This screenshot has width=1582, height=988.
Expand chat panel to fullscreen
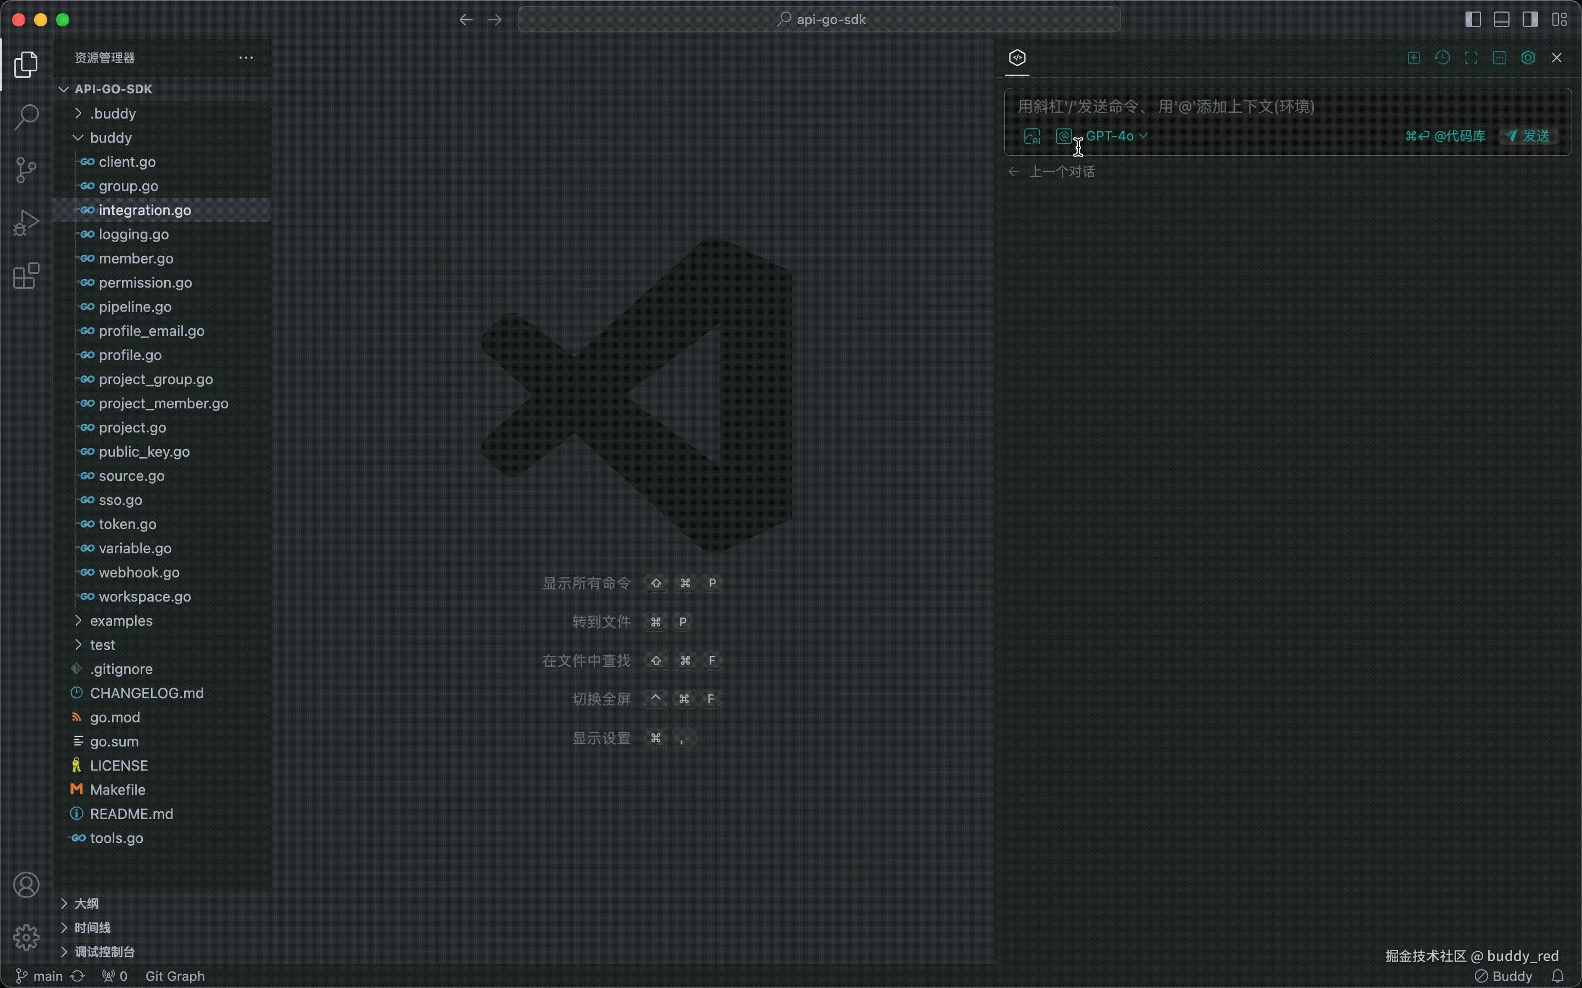(x=1471, y=58)
